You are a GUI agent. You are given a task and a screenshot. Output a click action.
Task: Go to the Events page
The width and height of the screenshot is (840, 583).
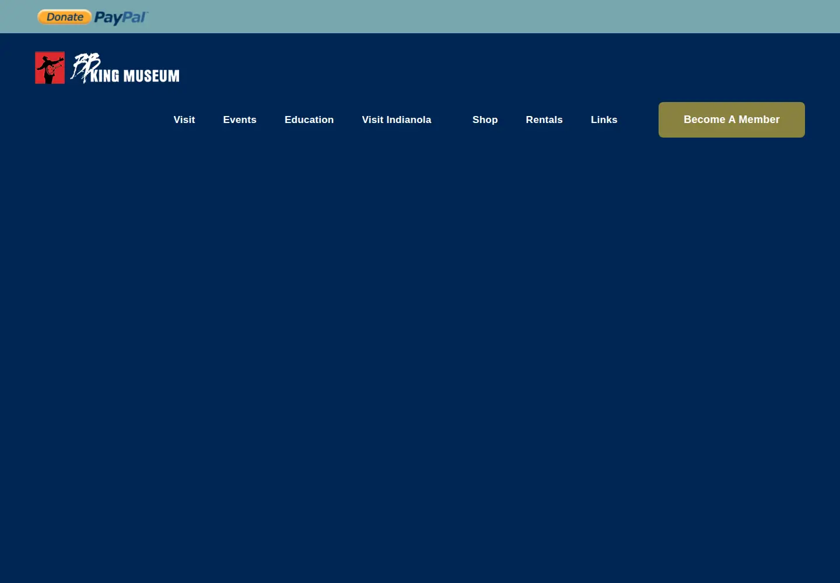240,120
